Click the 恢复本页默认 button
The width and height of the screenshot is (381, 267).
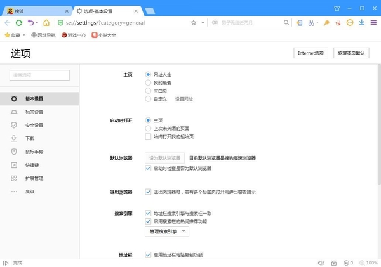pyautogui.click(x=352, y=53)
